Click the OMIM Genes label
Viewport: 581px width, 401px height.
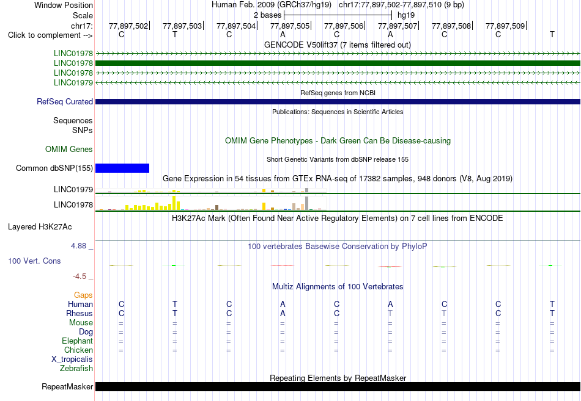pos(69,149)
